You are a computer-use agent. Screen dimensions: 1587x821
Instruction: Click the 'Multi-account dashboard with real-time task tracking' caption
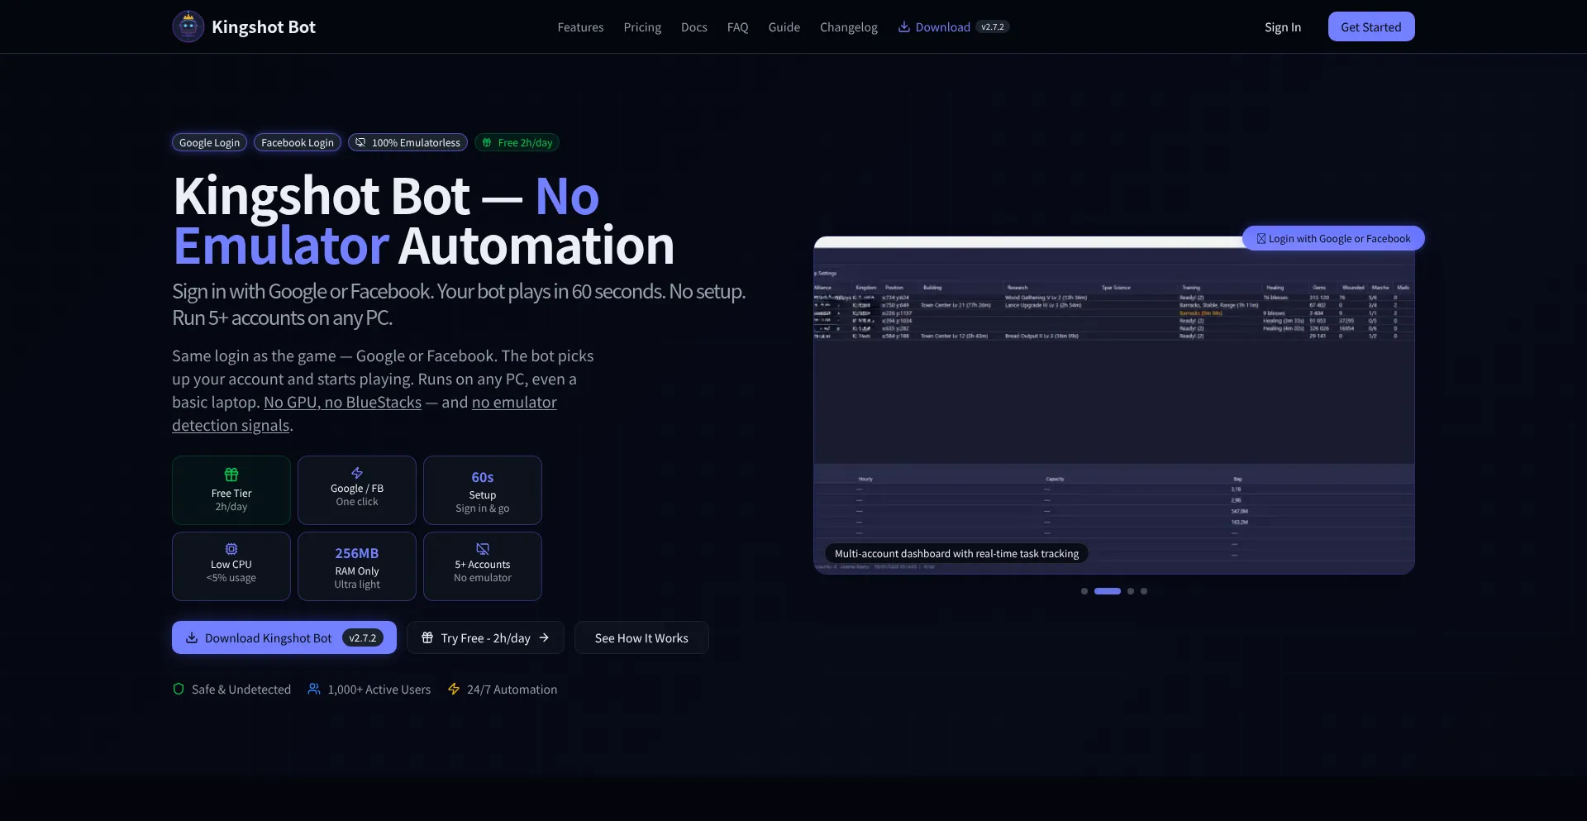(956, 553)
